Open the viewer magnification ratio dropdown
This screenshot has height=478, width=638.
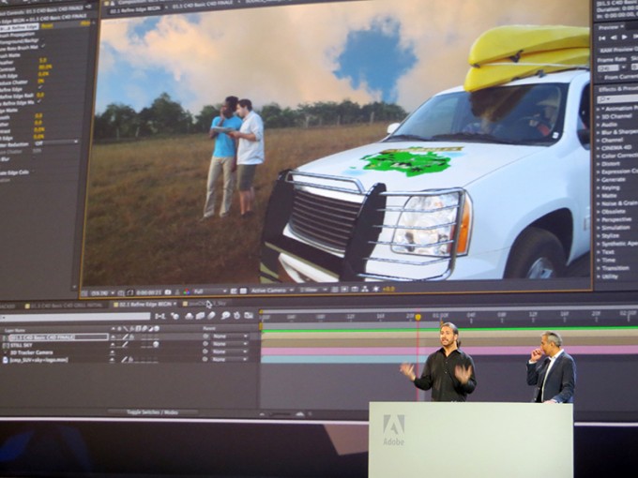pyautogui.click(x=102, y=293)
